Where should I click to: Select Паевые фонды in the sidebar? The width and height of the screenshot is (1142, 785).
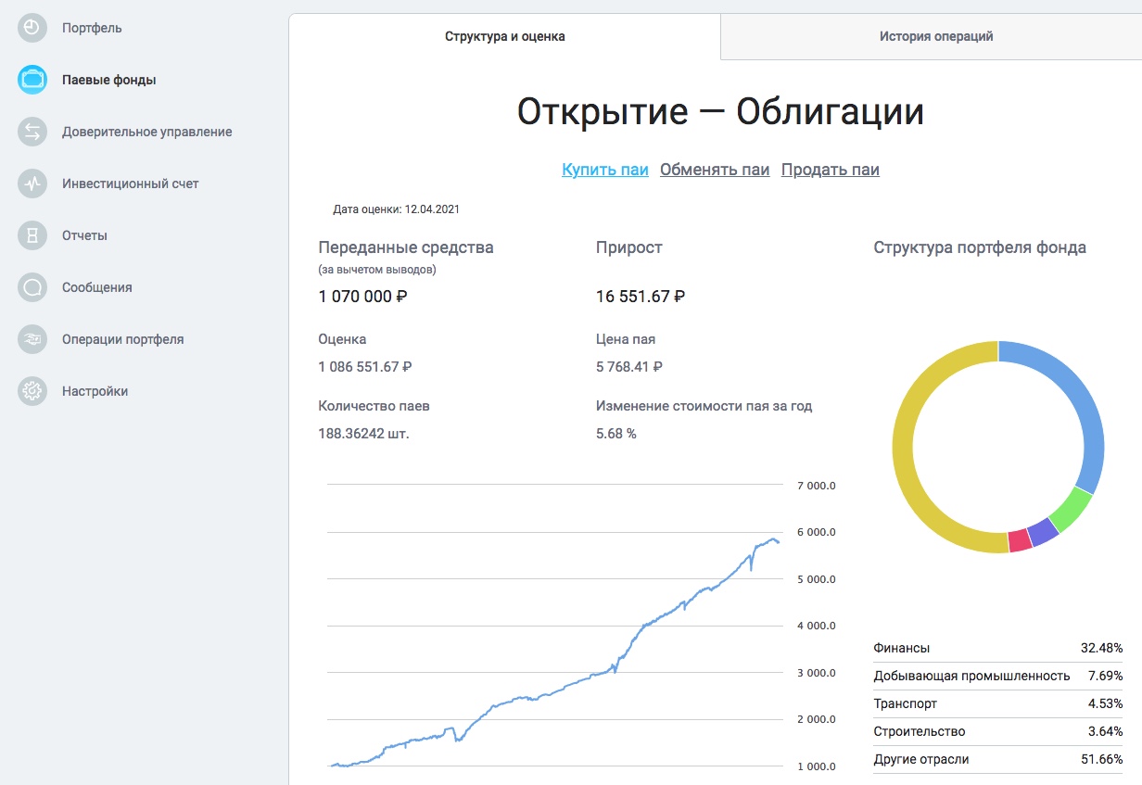point(108,80)
